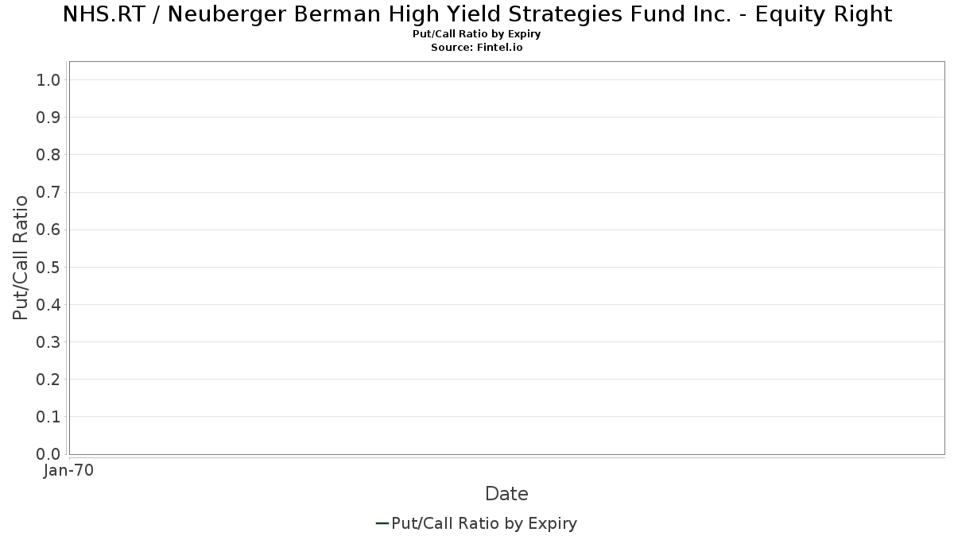
Task: Click the 0.7 y-axis tick label
Action: [48, 192]
